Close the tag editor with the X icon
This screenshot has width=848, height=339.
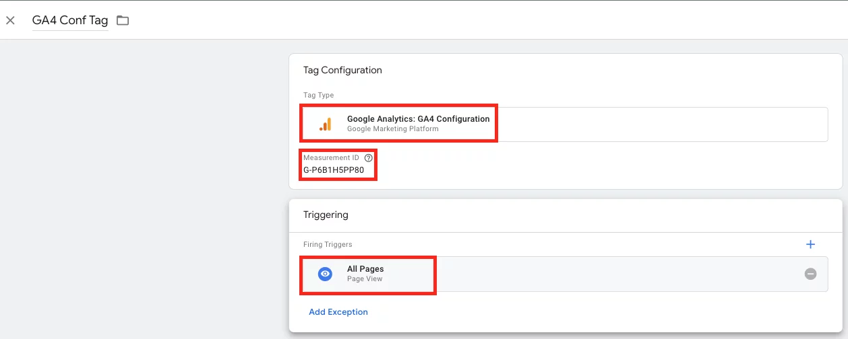10,20
